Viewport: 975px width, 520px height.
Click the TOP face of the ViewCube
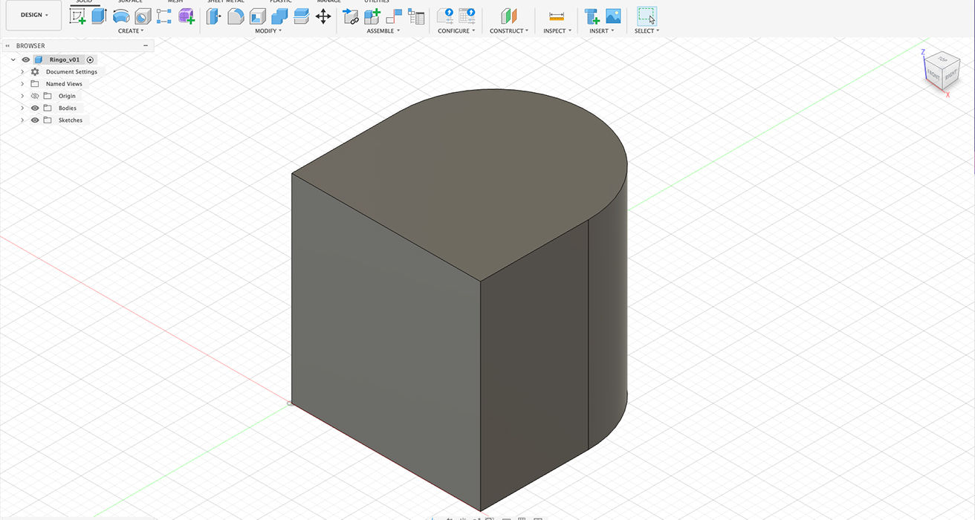click(x=943, y=59)
